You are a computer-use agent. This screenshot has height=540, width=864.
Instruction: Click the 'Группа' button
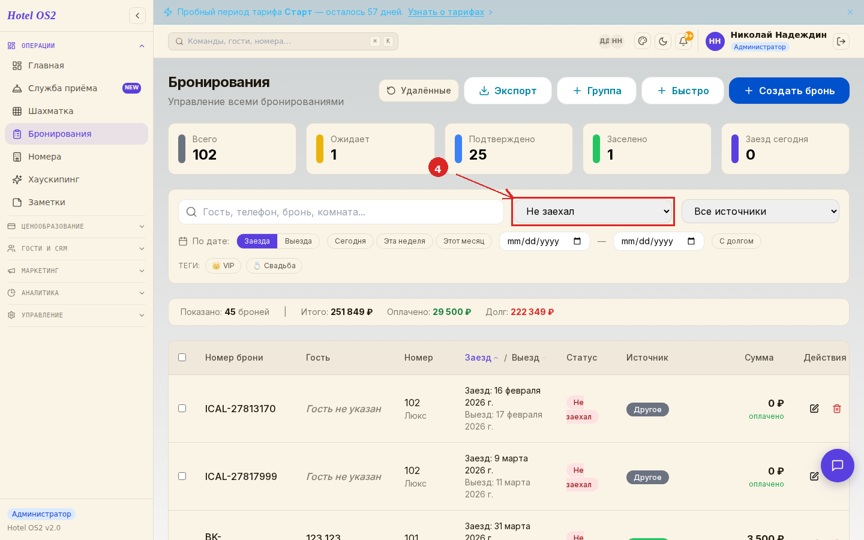click(596, 91)
